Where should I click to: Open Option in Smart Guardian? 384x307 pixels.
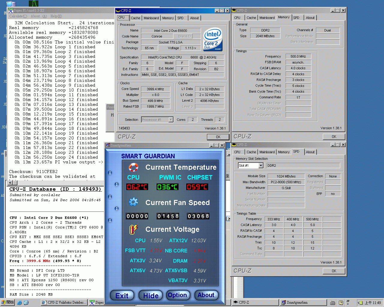(178, 295)
